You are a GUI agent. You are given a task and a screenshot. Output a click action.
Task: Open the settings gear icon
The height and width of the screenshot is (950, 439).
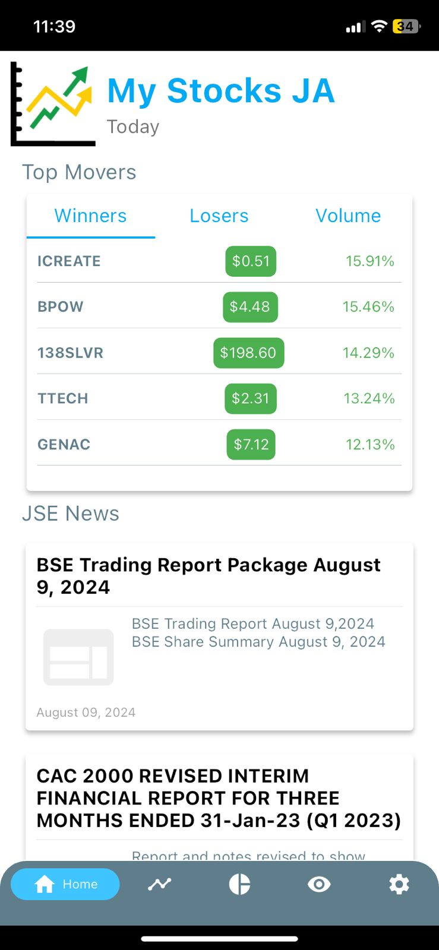[x=399, y=884]
